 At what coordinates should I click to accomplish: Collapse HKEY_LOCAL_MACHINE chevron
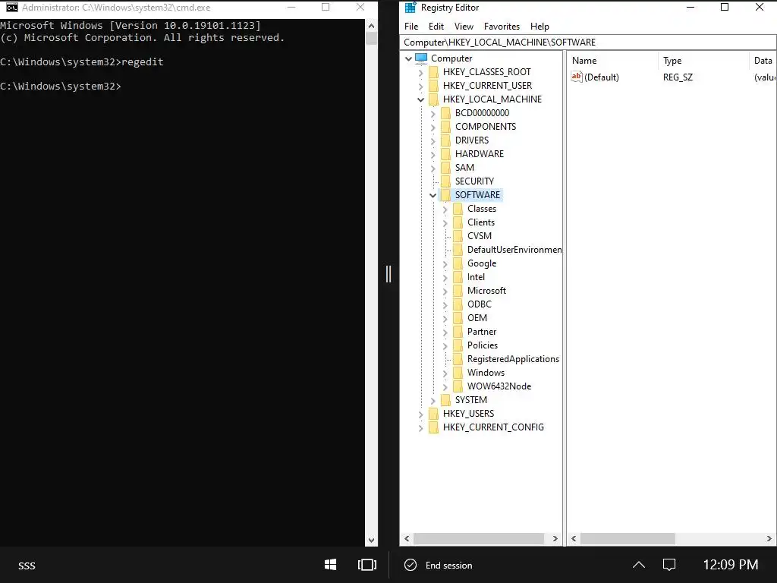coord(420,99)
